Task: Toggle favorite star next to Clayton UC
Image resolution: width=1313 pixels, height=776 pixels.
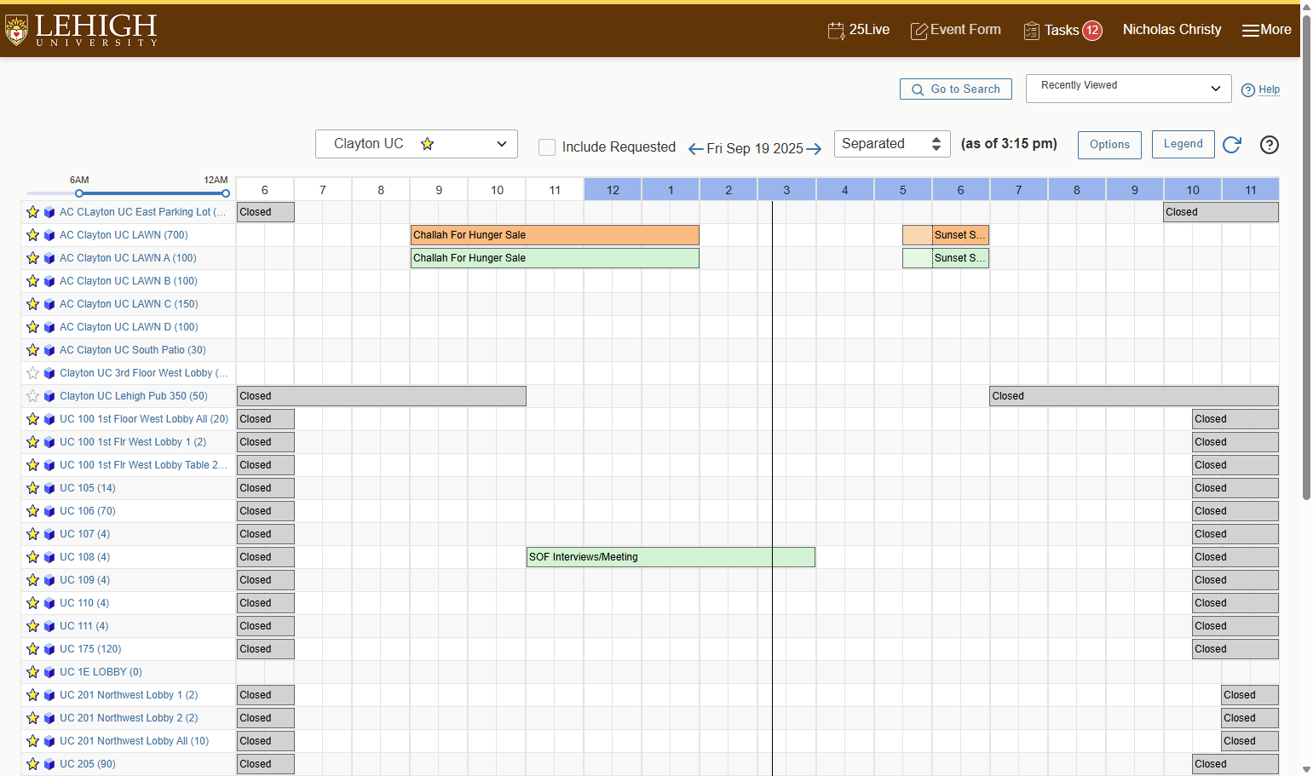Action: [428, 144]
